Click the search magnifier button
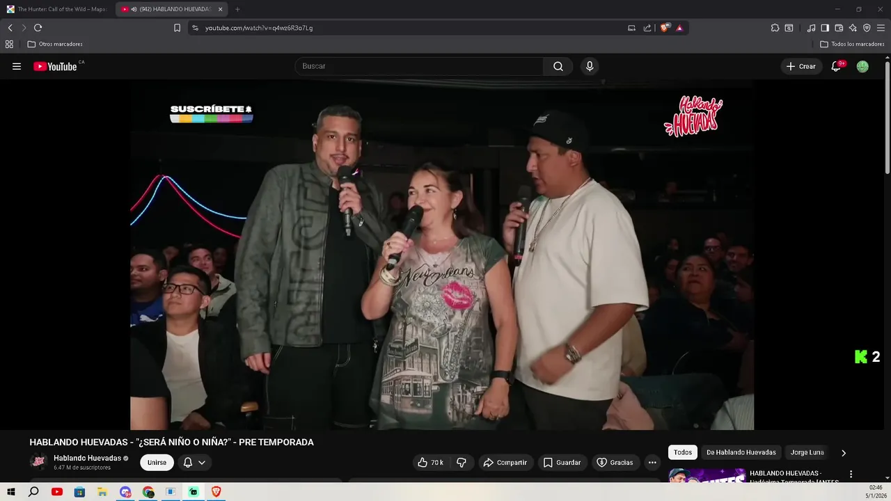Image resolution: width=891 pixels, height=501 pixels. [558, 66]
